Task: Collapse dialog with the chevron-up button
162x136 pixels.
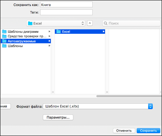Action: (x=90, y=23)
